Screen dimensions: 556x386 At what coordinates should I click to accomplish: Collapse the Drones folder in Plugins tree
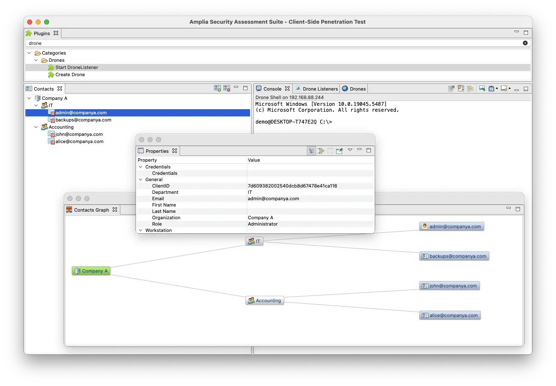36,60
